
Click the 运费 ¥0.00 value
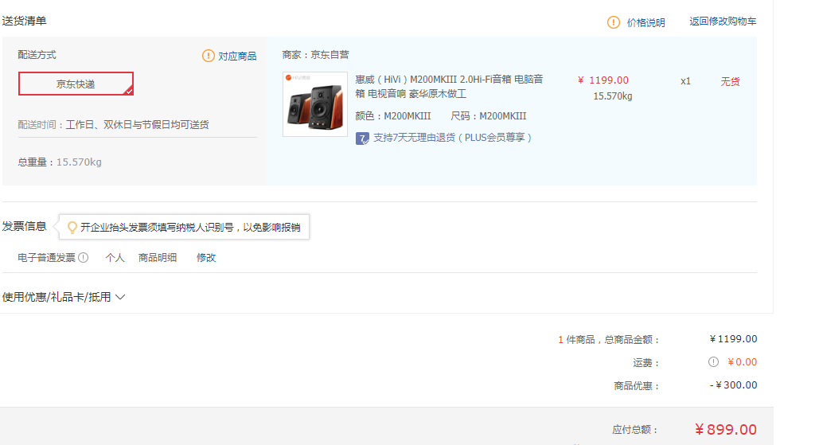[743, 362]
